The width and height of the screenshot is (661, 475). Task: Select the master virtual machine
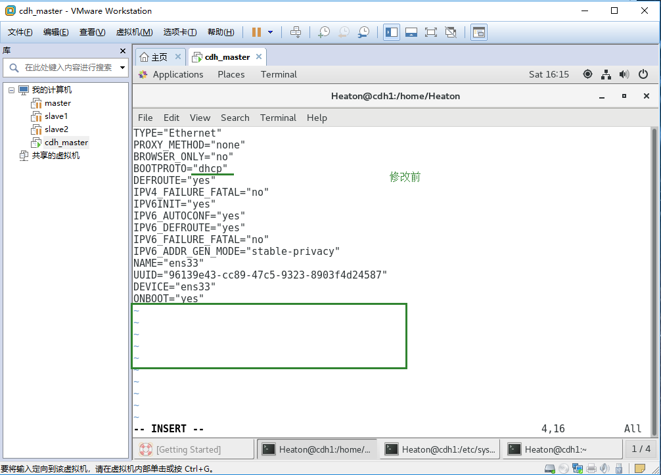pyautogui.click(x=58, y=103)
